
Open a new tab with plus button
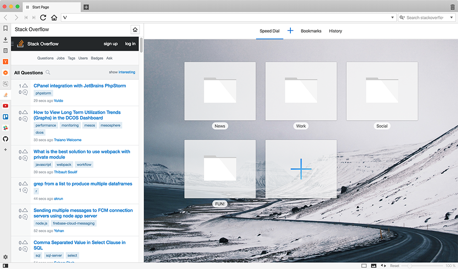[86, 7]
